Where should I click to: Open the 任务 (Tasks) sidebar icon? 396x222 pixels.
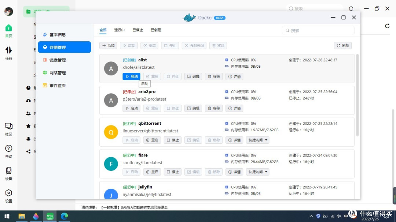tap(8, 52)
